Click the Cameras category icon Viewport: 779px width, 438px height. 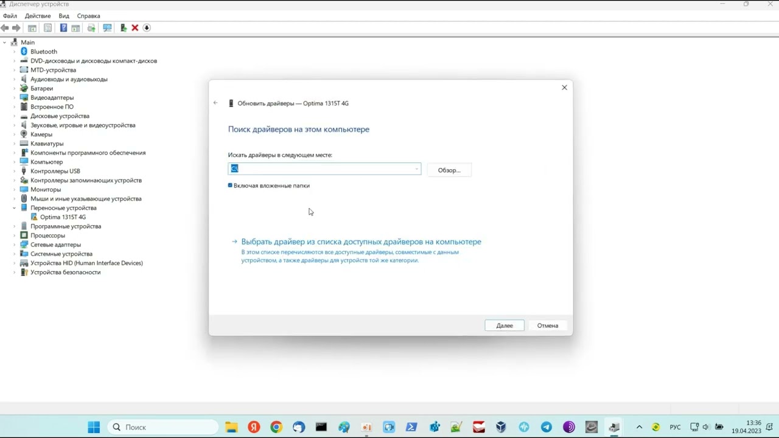pos(24,134)
